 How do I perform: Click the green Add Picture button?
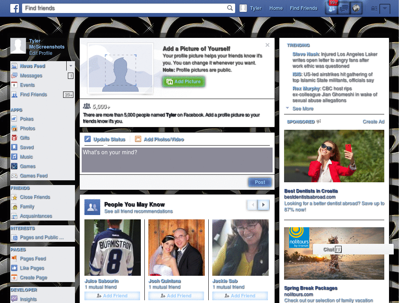184,82
